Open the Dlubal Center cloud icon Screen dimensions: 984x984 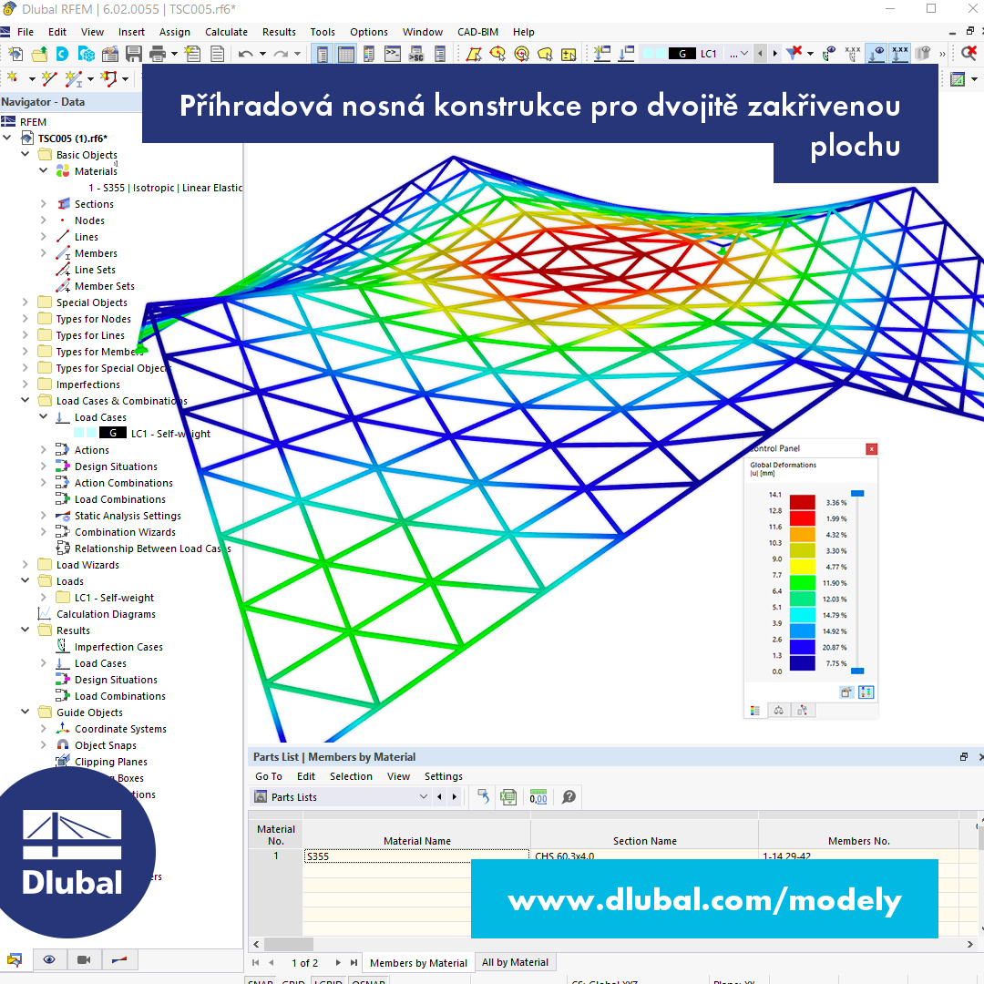coord(62,54)
